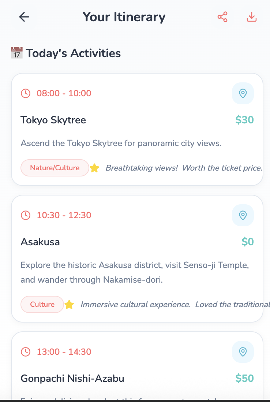Open map pin for Gonpachi Nishi-Azabu
Viewport: 270px width, 402px height.
[243, 352]
